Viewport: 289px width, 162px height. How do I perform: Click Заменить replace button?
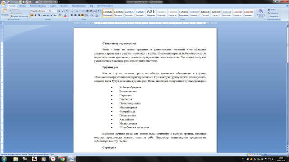pyautogui.click(x=273, y=13)
